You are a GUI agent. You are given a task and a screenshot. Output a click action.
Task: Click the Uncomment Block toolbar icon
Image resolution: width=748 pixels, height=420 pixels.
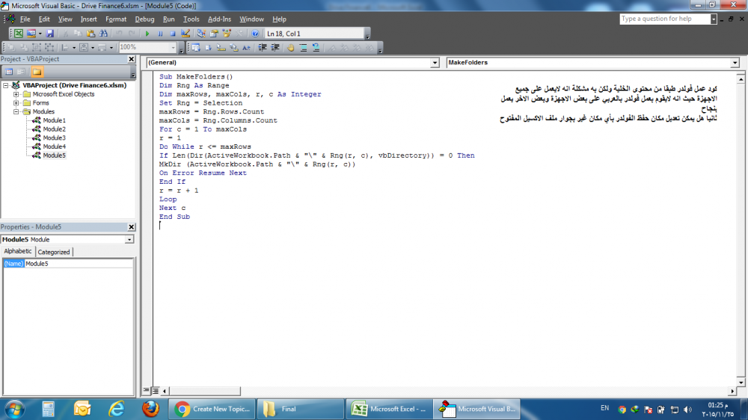(x=316, y=48)
